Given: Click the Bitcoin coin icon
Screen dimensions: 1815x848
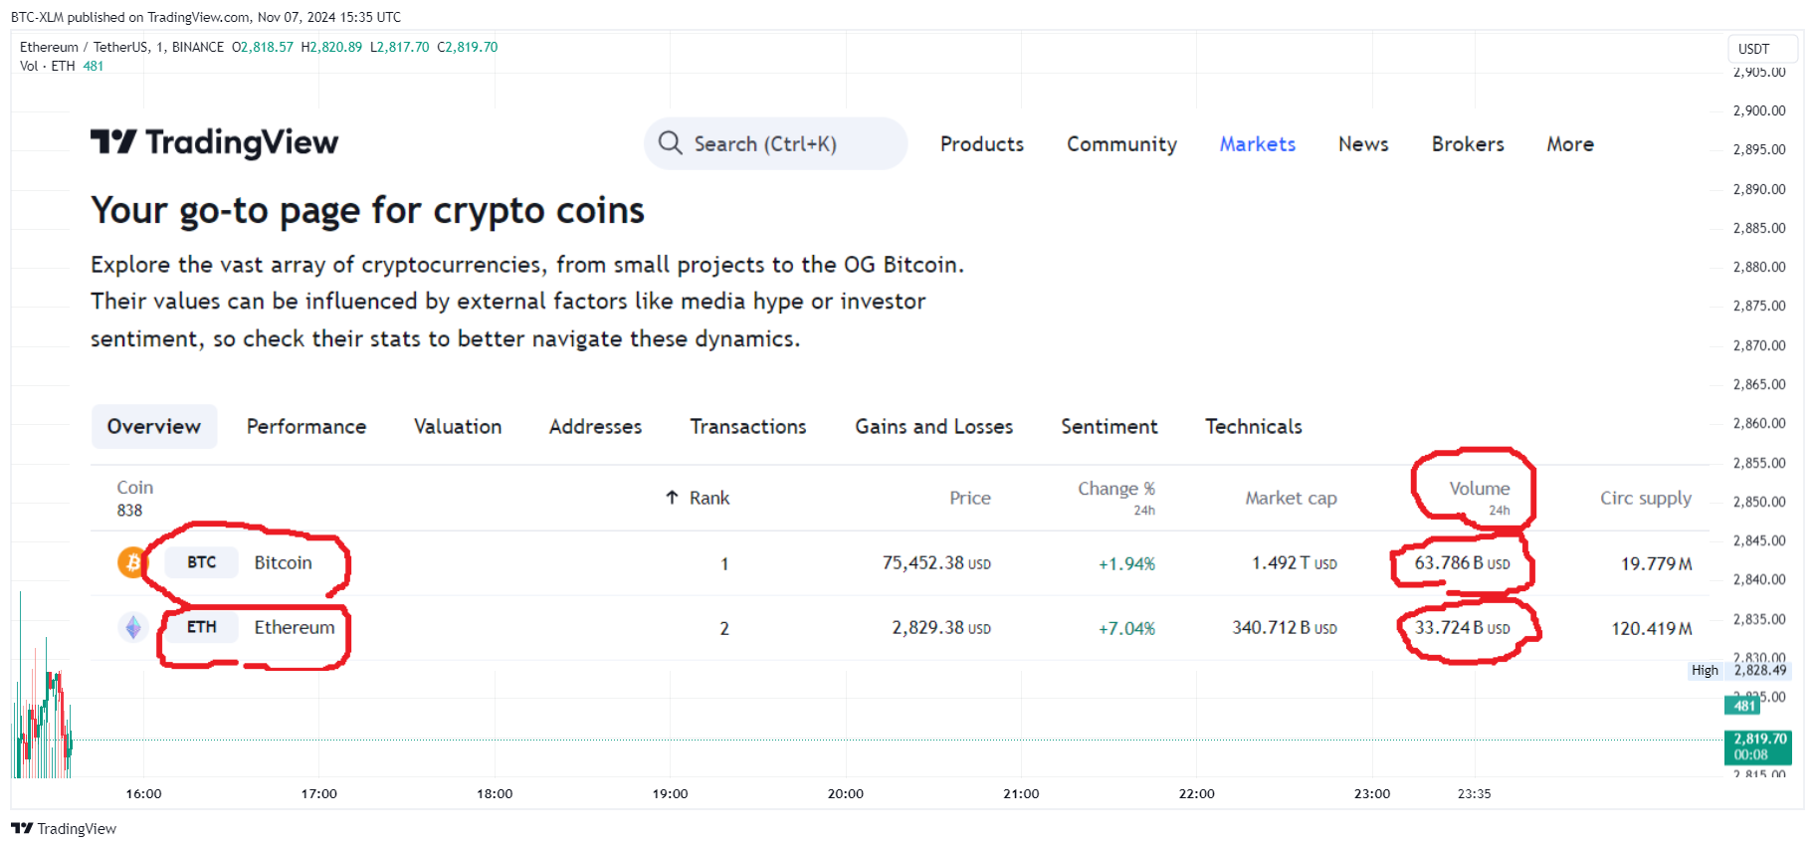Looking at the screenshot, I should (x=132, y=562).
